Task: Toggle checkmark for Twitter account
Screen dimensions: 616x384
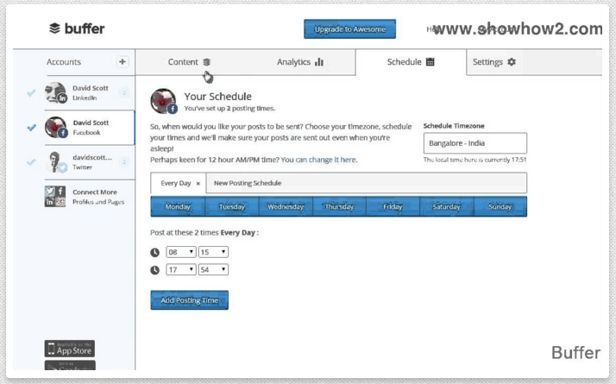Action: pyautogui.click(x=31, y=162)
